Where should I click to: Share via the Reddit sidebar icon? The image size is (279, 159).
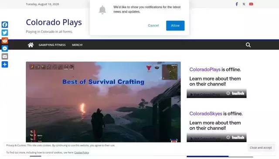point(5,40)
